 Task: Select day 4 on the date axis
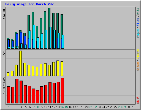click(21, 107)
